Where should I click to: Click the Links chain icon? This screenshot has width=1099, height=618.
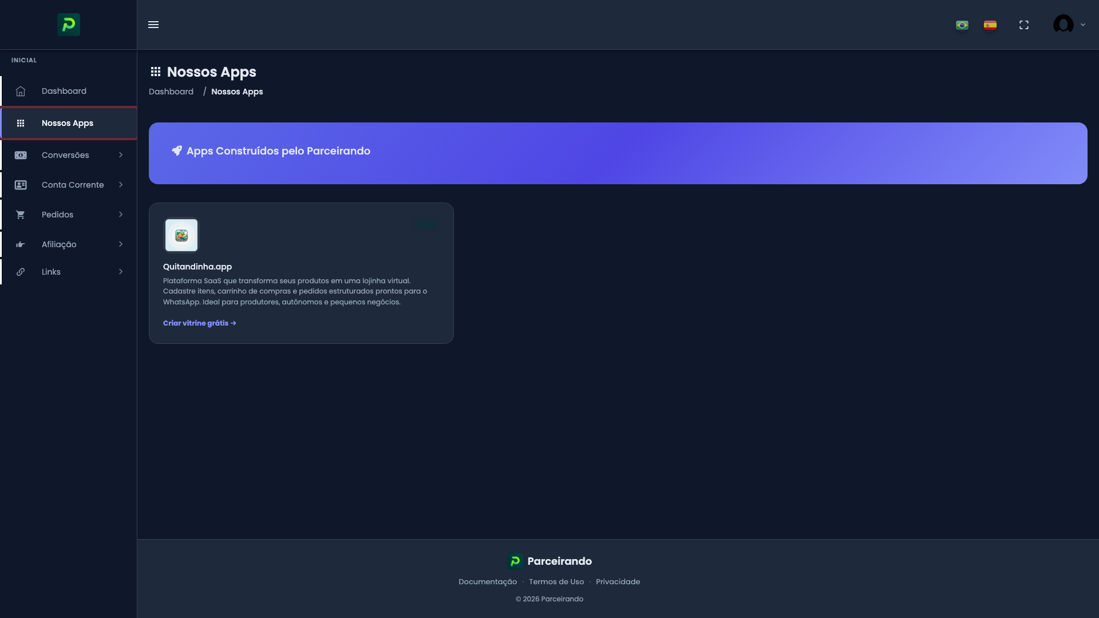tap(21, 272)
